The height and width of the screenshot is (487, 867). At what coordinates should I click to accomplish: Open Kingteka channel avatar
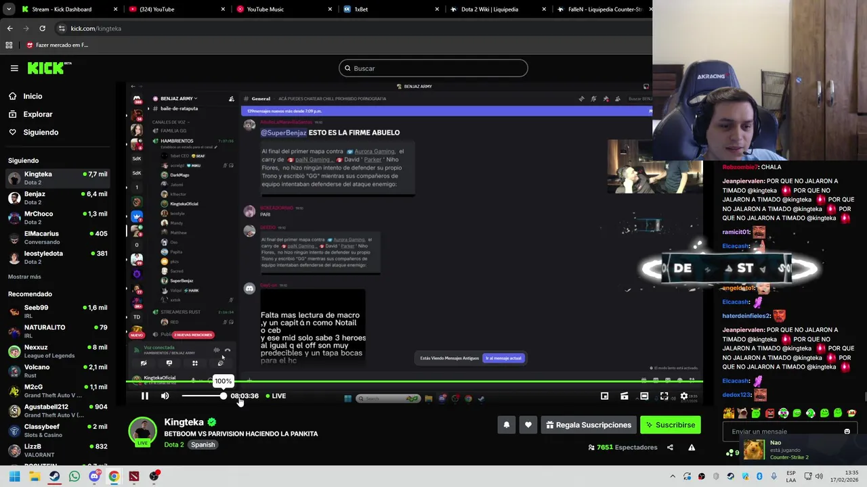142,432
